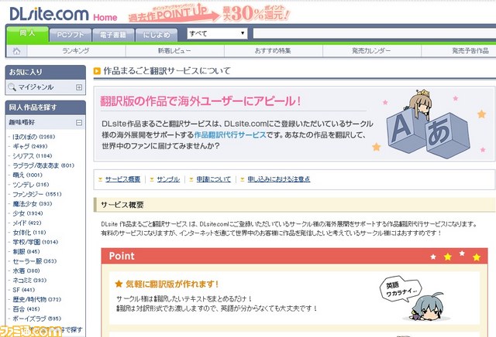
Task: Open the 作品翻訳代行サービス link
Action: tap(230, 135)
